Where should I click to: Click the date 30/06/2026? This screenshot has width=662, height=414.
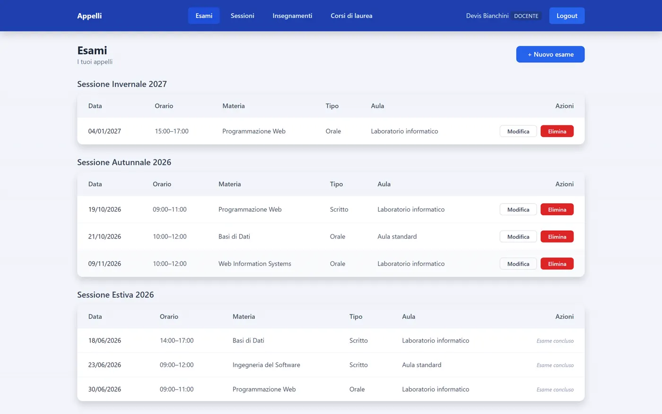[x=105, y=389]
